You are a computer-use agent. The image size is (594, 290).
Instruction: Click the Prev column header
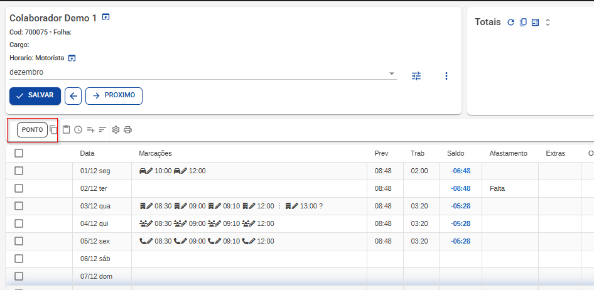point(382,153)
